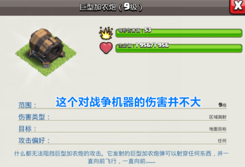Image resolution: width=245 pixels, height=167 pixels.
Task: Click the damage per second green bar
Action: coord(179,33)
